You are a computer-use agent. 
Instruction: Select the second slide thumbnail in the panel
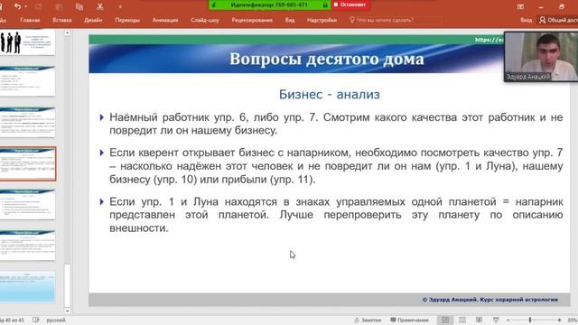(x=27, y=80)
